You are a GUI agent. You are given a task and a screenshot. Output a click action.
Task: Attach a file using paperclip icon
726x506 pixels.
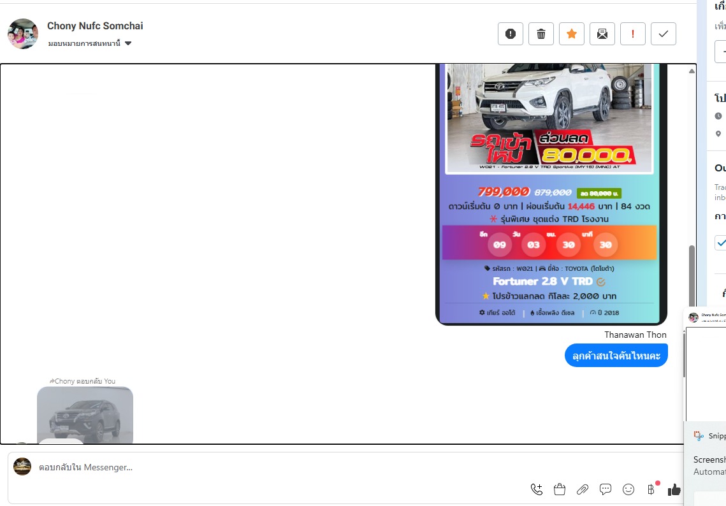coord(583,489)
